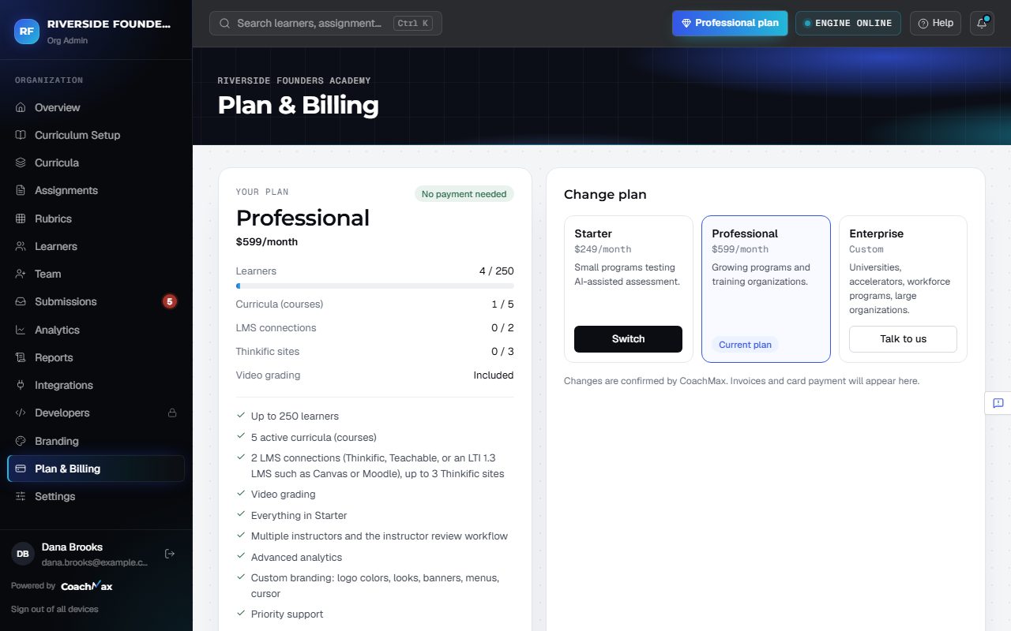Click the Submissions inbox icon
The width and height of the screenshot is (1011, 631).
[x=21, y=301]
